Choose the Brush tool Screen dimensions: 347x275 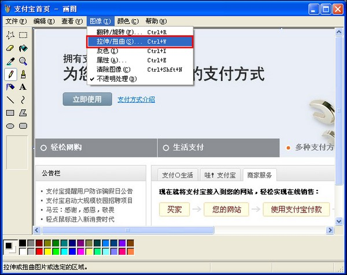[23, 74]
